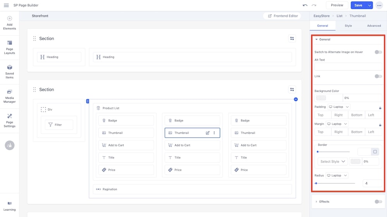Open the Frontend Editor
Viewport: 387px width, 217px height.
click(283, 16)
